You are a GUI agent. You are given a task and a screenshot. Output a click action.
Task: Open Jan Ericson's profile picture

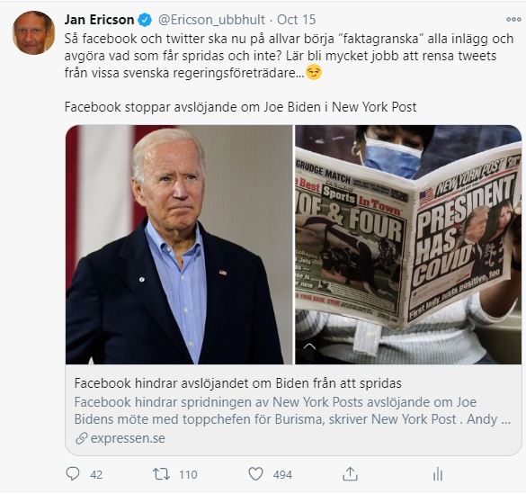[x=33, y=32]
